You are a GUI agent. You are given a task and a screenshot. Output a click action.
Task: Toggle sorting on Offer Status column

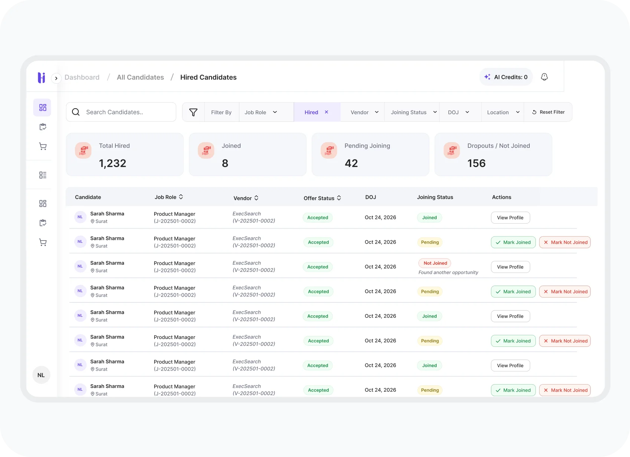[x=339, y=198]
